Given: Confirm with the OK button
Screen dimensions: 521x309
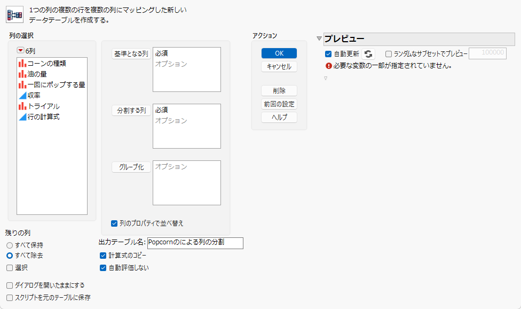Looking at the screenshot, I should [x=279, y=53].
